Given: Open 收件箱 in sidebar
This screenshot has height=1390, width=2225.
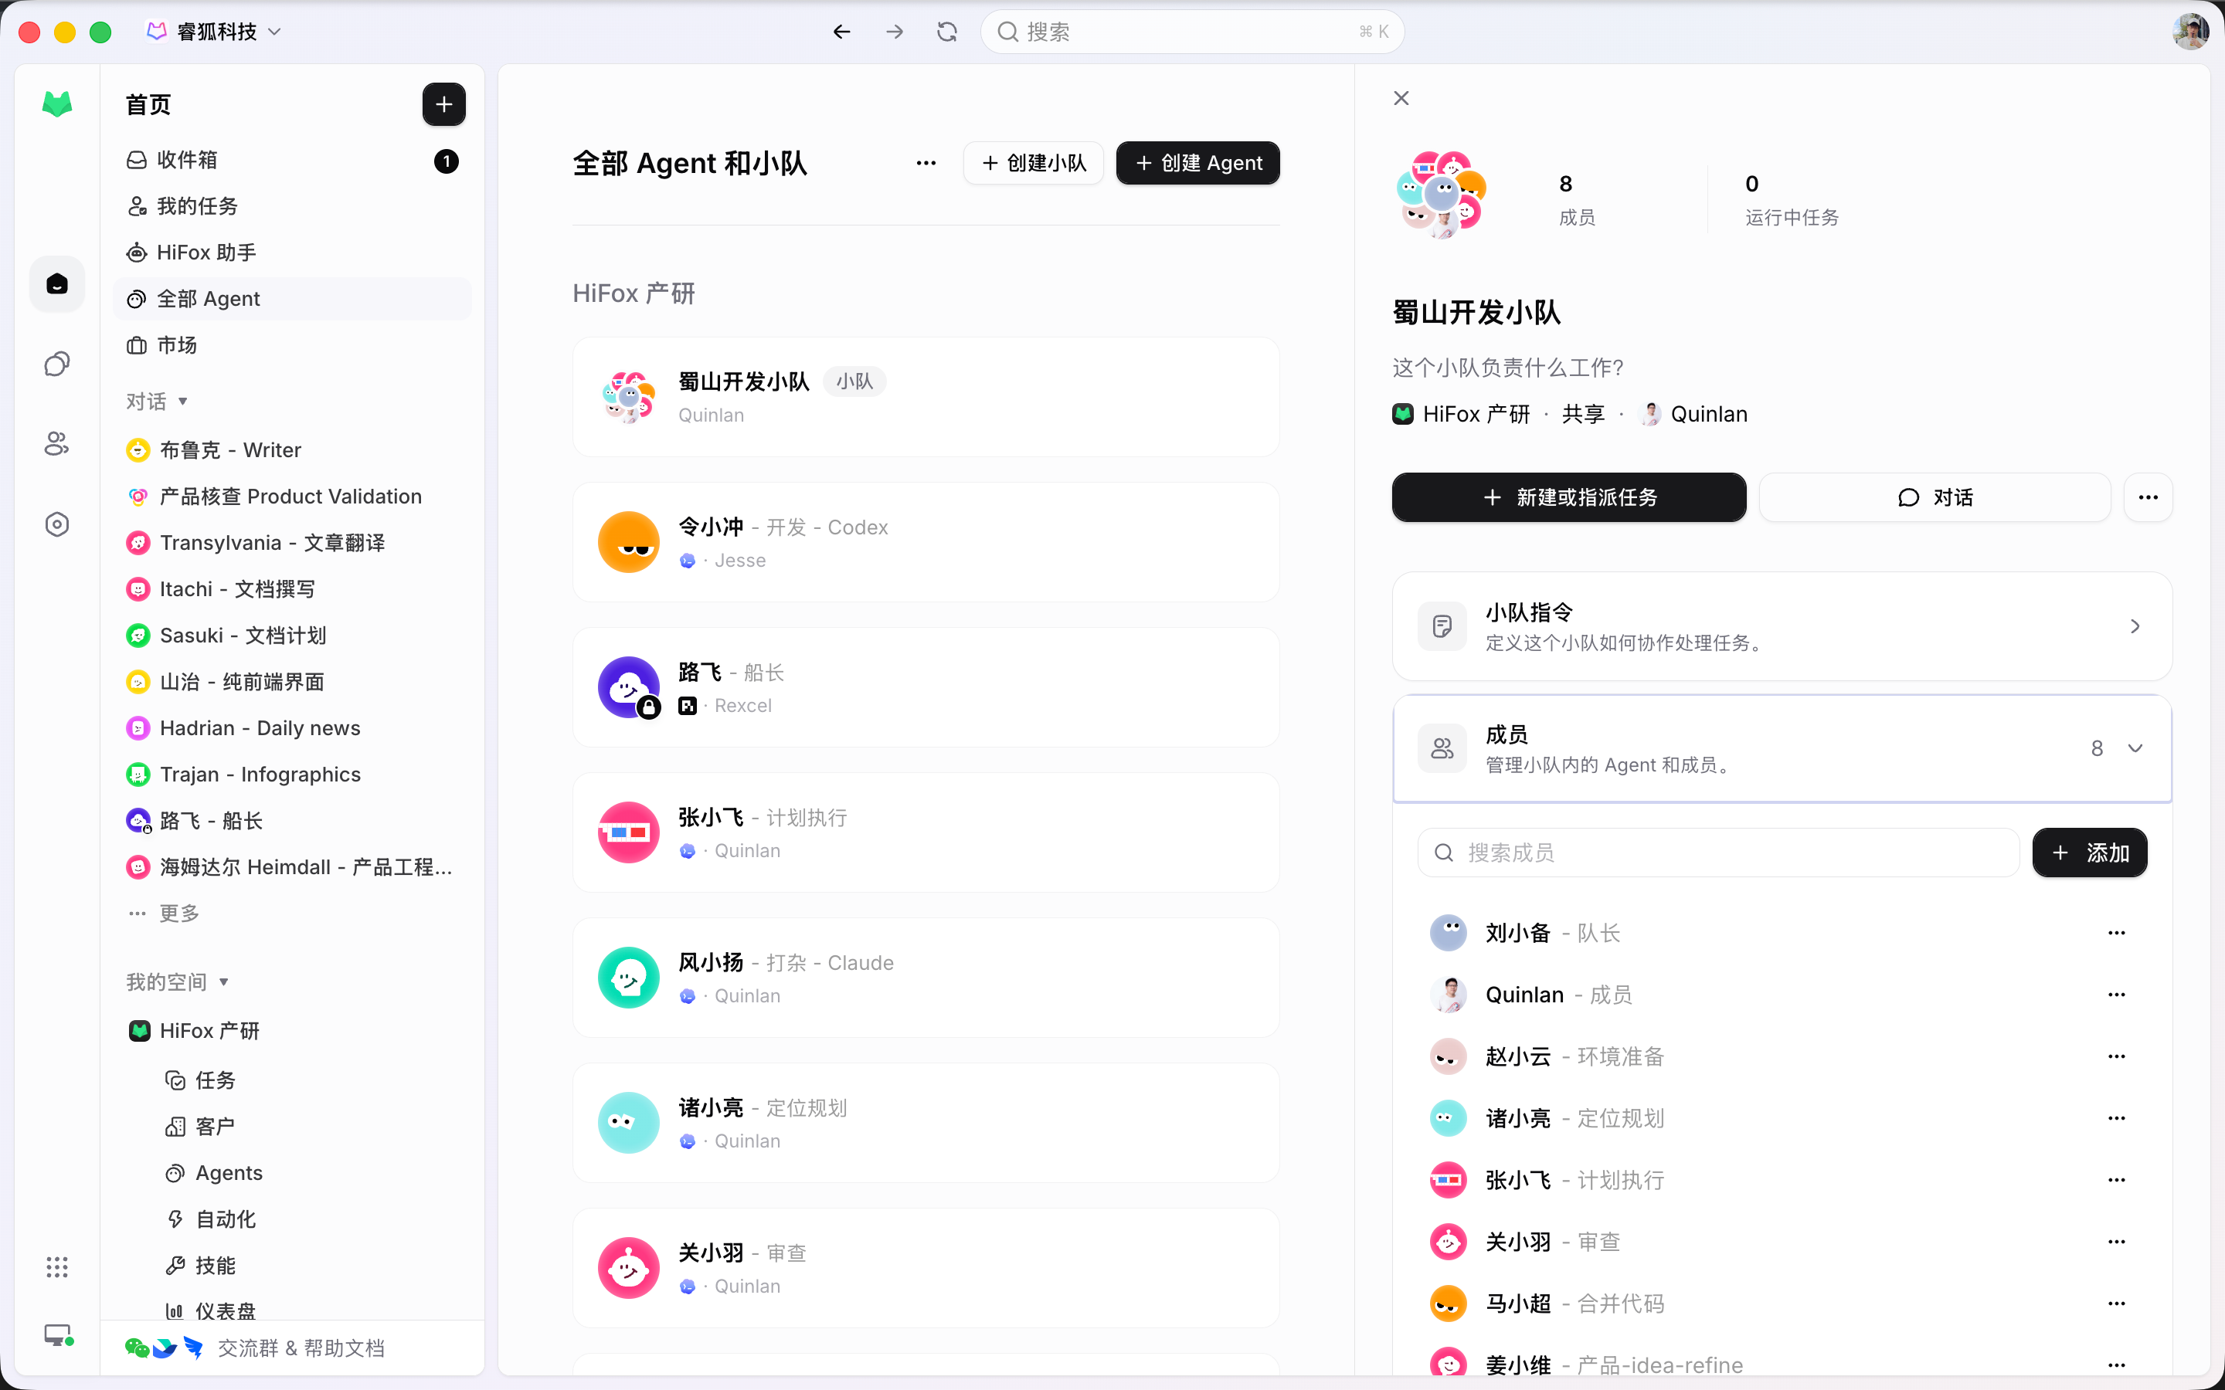Looking at the screenshot, I should (x=292, y=161).
